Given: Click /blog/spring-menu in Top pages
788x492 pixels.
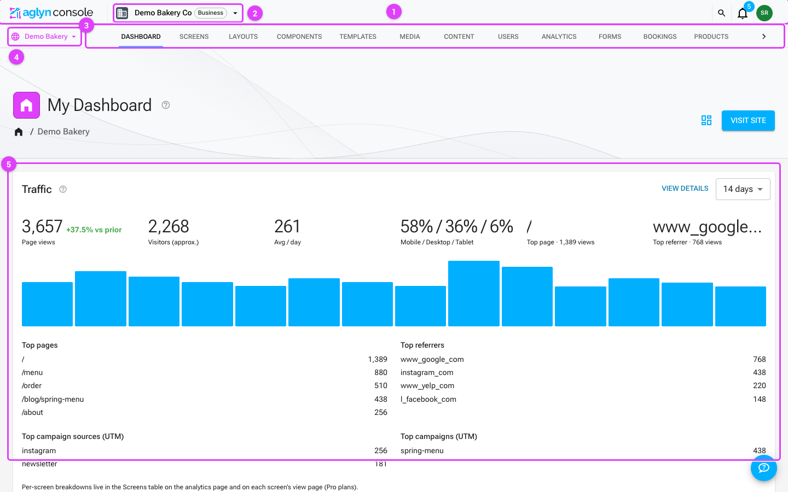Looking at the screenshot, I should (x=53, y=400).
